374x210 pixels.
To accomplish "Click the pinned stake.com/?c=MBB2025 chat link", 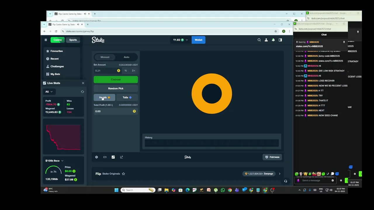I will [309, 46].
